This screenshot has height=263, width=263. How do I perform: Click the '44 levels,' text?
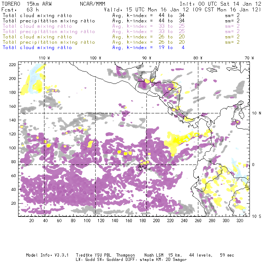(201, 255)
